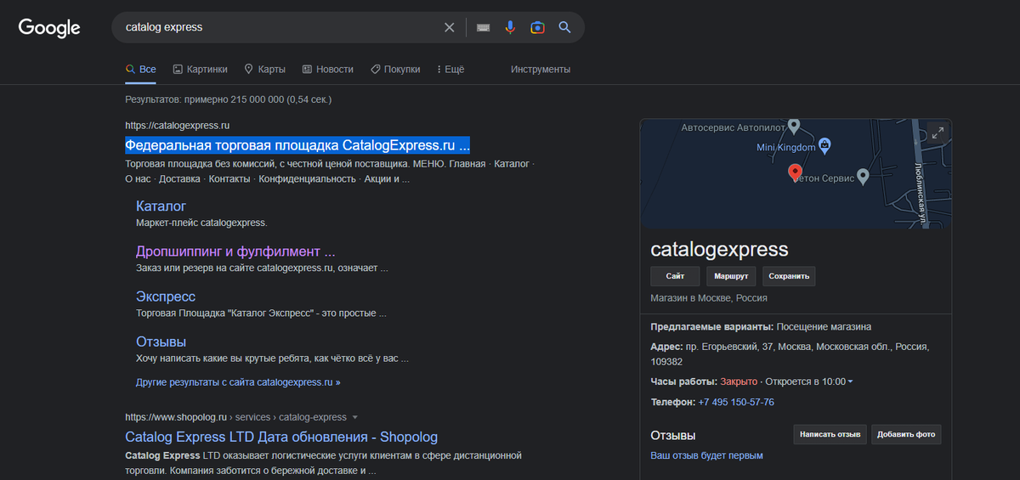
Task: Submit search with magnifier icon
Action: pyautogui.click(x=564, y=27)
